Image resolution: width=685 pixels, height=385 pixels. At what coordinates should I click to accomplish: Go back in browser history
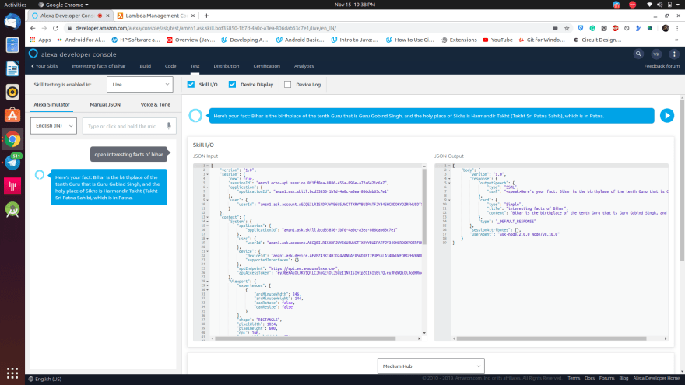click(33, 28)
